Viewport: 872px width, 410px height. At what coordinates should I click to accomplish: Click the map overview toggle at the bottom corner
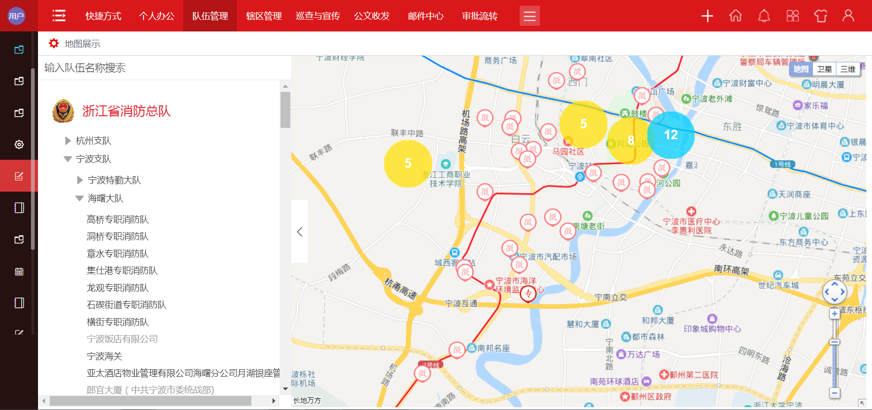[x=862, y=403]
